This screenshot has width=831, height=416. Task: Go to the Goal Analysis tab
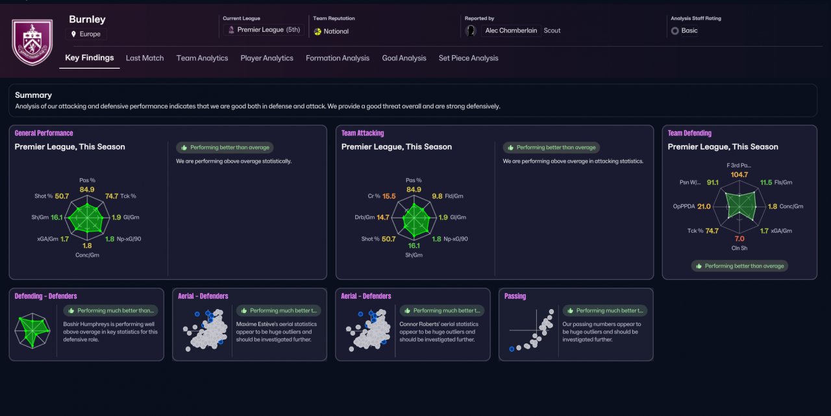404,58
